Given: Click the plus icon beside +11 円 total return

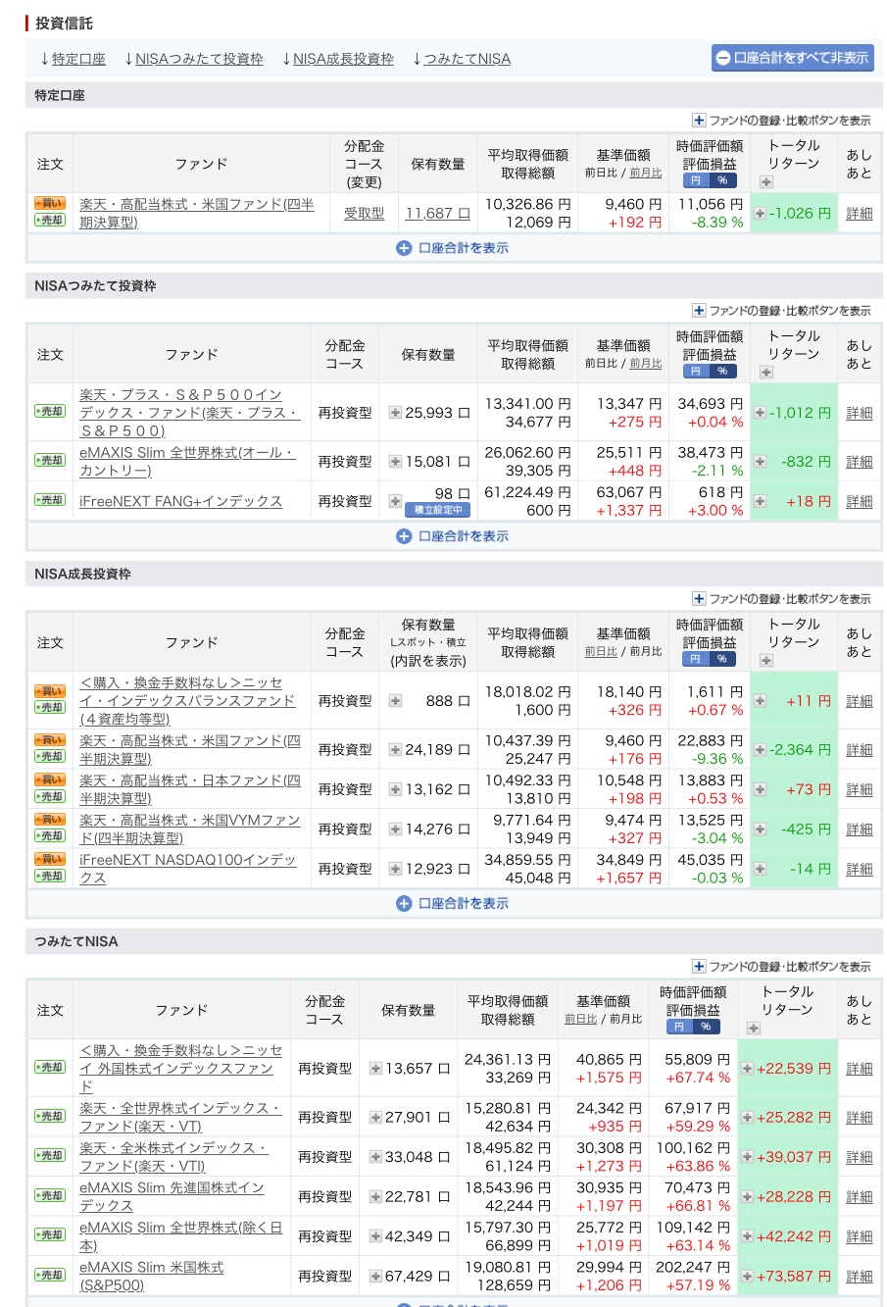Looking at the screenshot, I should 760,702.
